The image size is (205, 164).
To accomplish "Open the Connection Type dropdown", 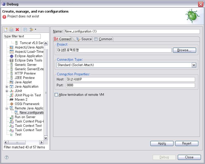I will click(194, 65).
